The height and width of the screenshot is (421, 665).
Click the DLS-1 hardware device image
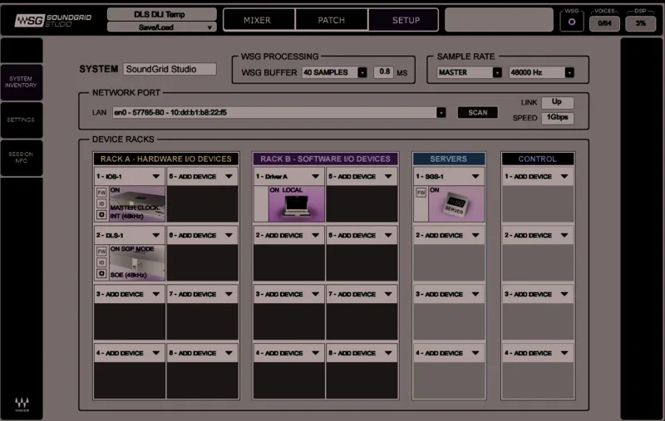[137, 262]
